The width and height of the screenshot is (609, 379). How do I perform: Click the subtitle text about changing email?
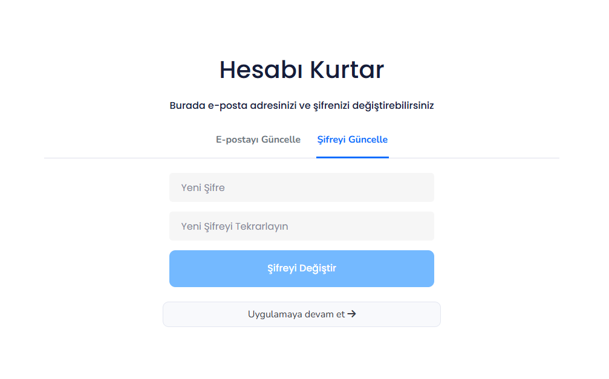click(x=301, y=105)
